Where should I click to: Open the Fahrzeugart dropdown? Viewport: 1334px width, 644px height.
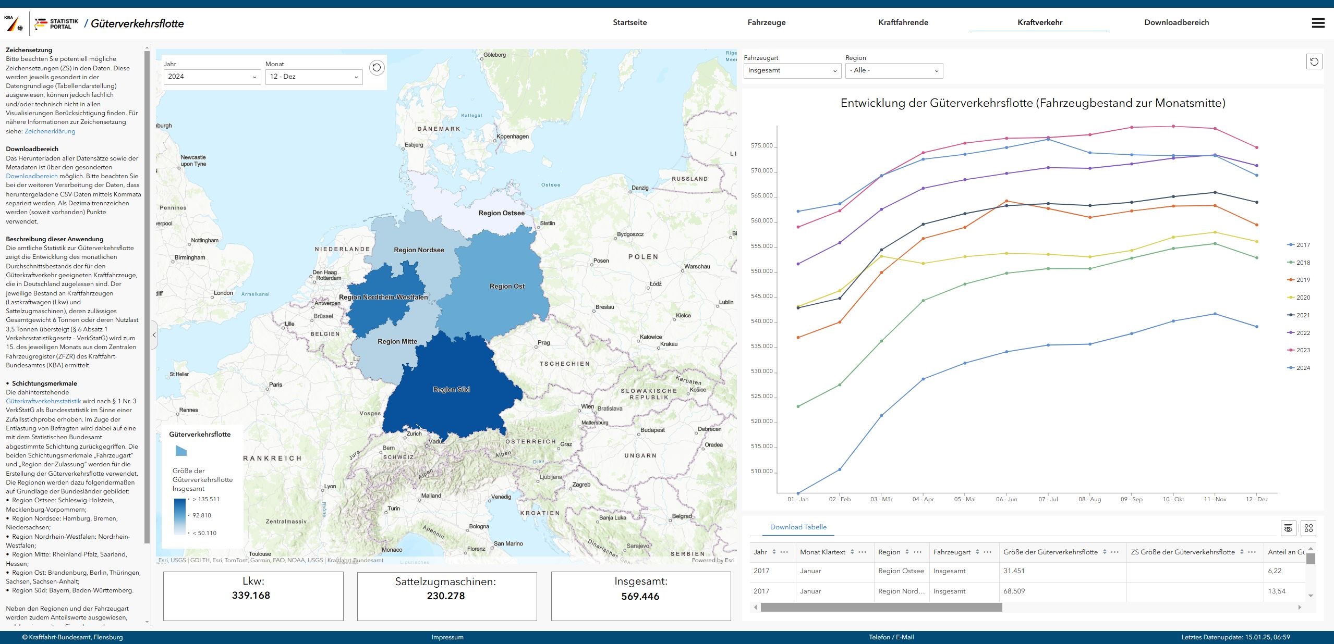(x=792, y=70)
